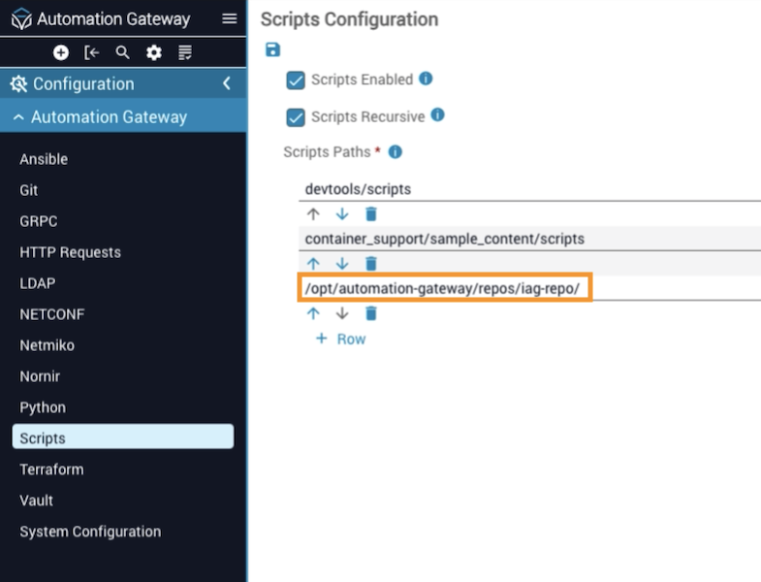761x582 pixels.
Task: Select Ansible in the configuration list
Action: coord(44,159)
